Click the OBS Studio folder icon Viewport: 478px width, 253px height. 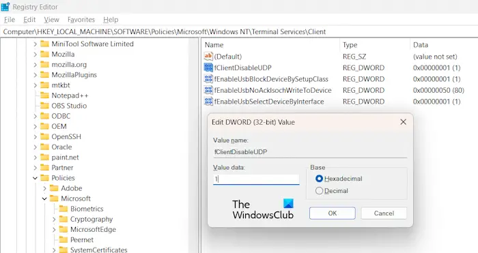click(44, 106)
